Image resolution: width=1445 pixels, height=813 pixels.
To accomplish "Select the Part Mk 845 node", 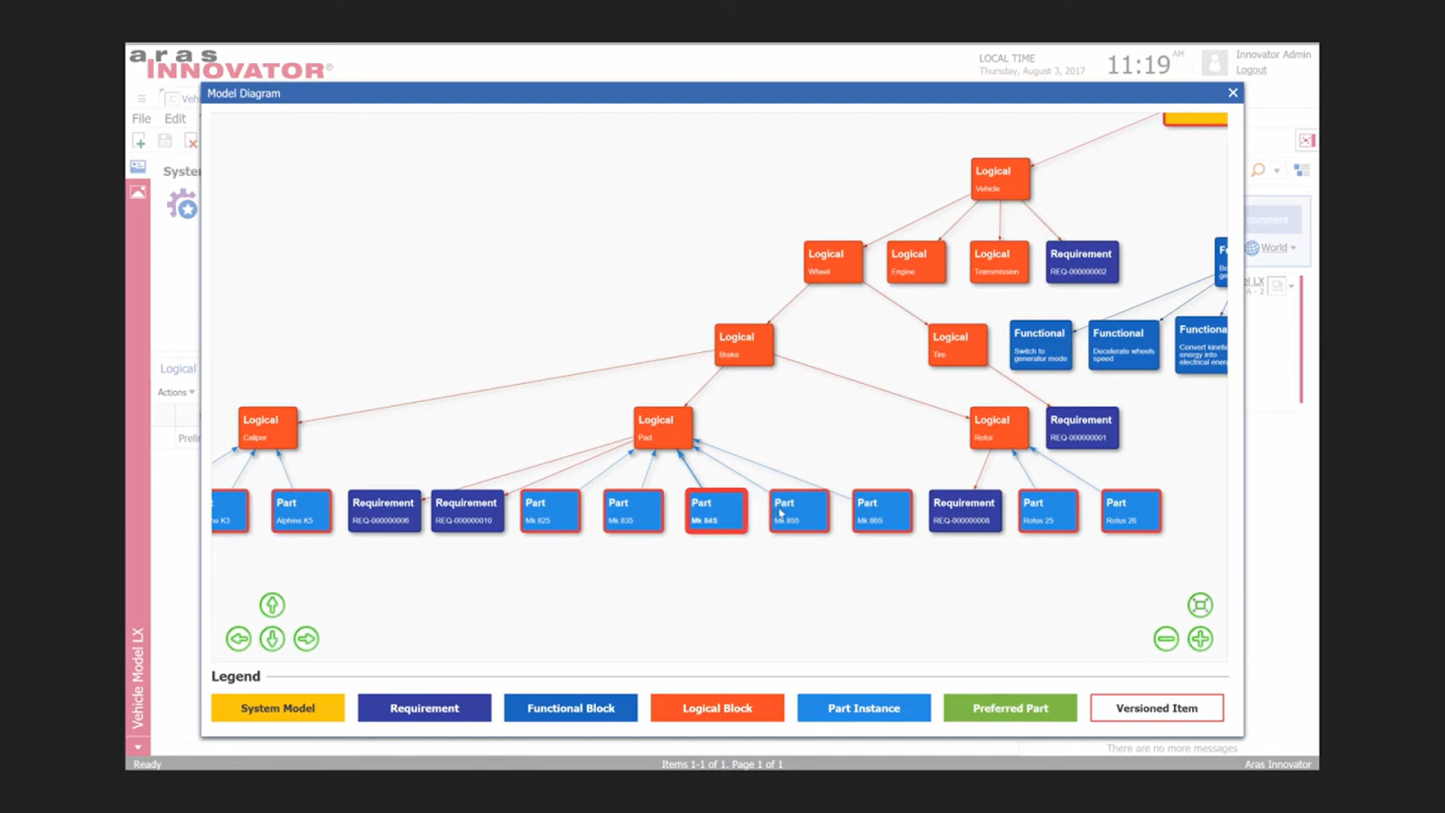I will pyautogui.click(x=716, y=510).
